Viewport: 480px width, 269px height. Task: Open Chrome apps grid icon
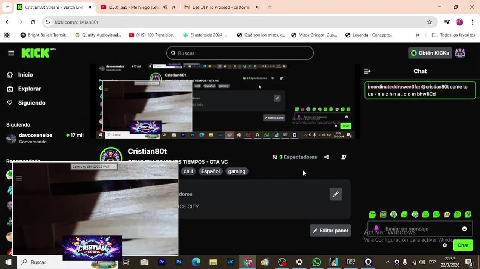[x=7, y=35]
